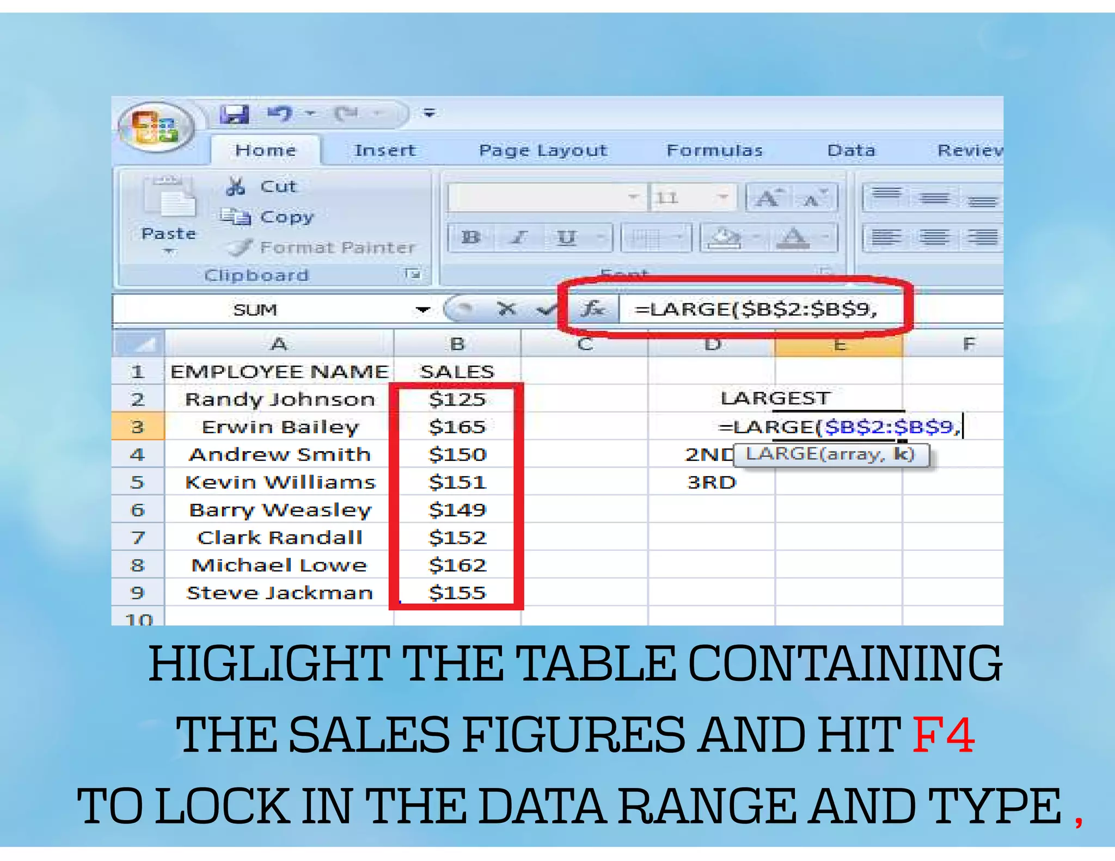This screenshot has height=861, width=1115.
Task: Click the Cut scissors icon
Action: point(235,187)
